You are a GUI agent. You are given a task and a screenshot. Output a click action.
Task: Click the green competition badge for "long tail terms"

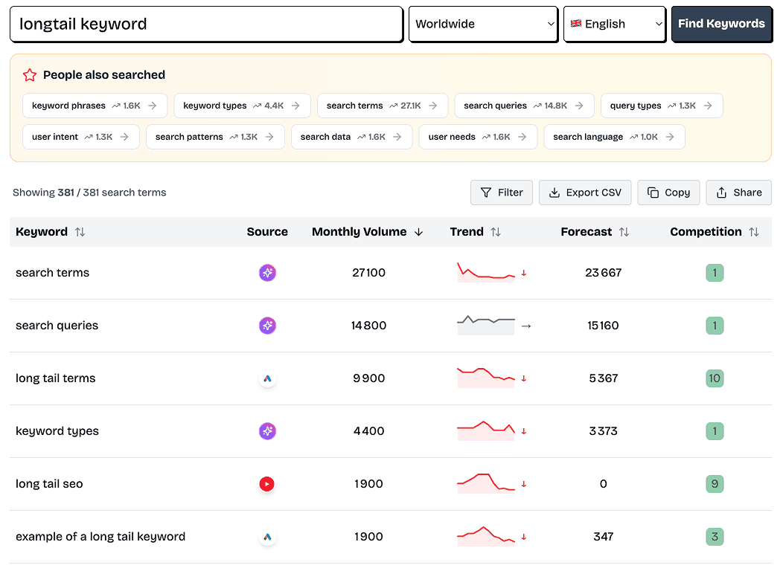[715, 378]
